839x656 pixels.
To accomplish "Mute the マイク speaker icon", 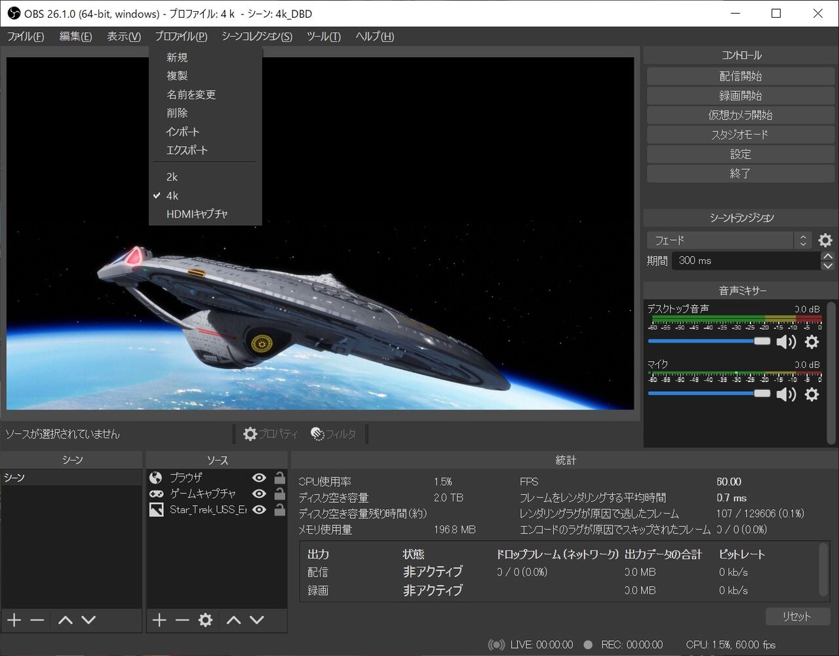I will pos(786,394).
